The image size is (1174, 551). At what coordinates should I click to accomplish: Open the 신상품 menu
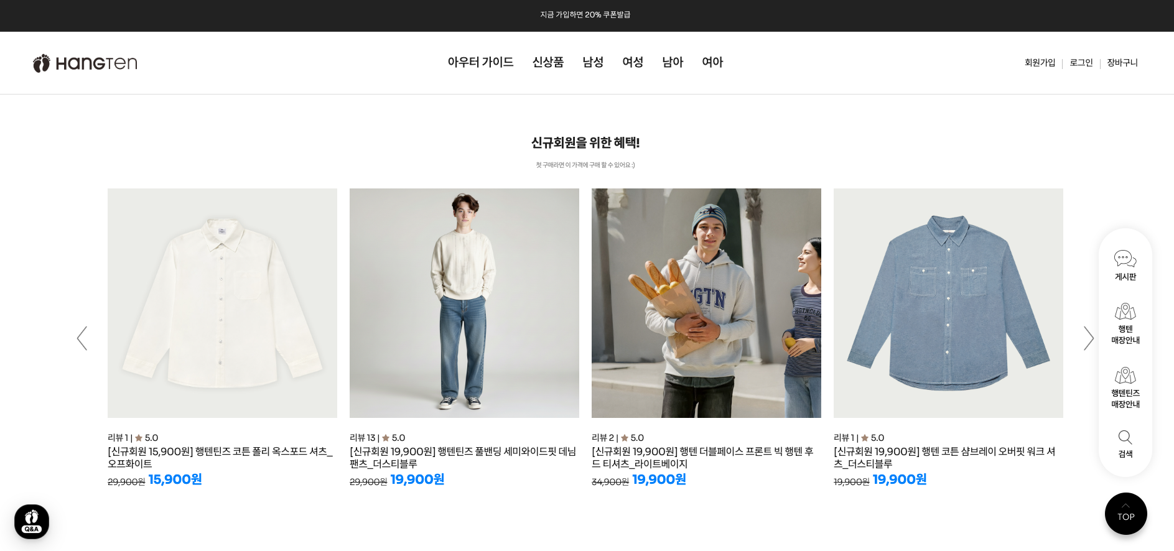click(x=547, y=62)
